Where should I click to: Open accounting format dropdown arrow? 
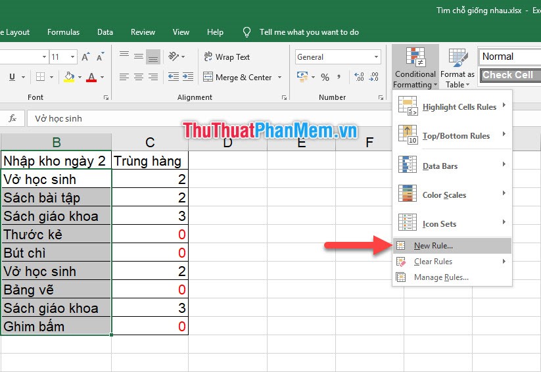pos(313,77)
